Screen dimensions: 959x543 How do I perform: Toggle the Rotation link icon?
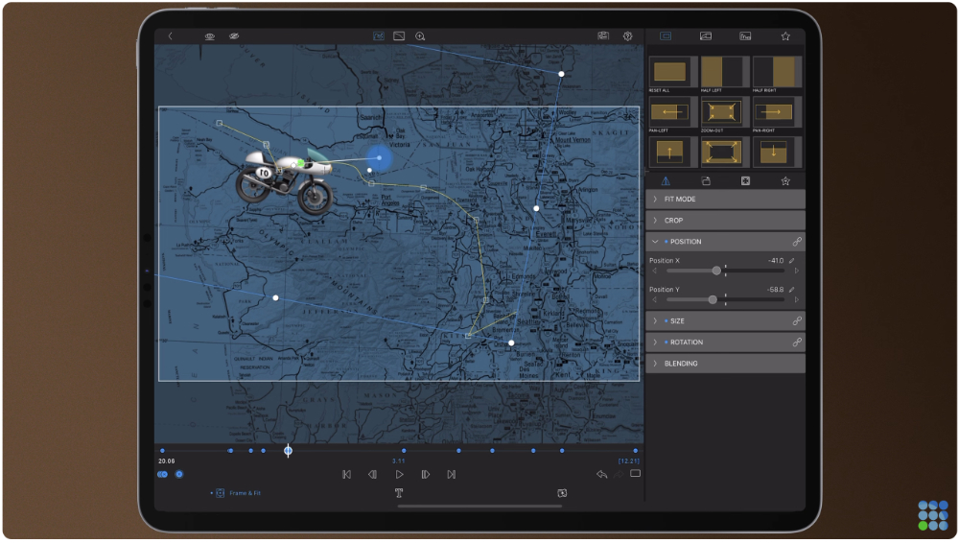pyautogui.click(x=797, y=342)
